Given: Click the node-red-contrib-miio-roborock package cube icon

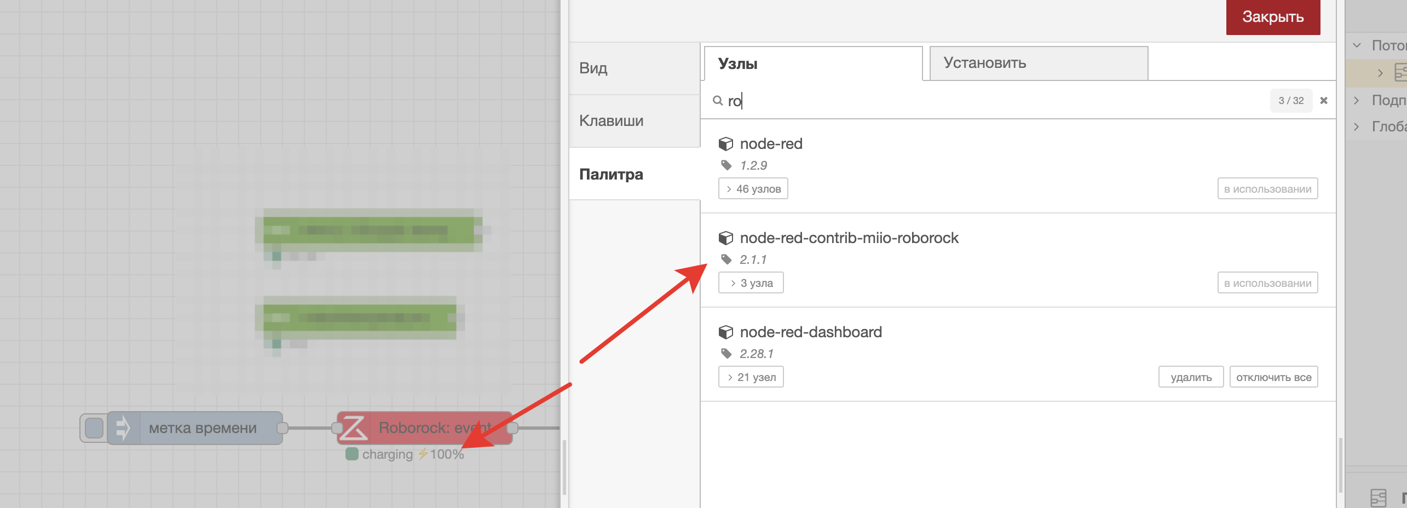Looking at the screenshot, I should click(726, 238).
